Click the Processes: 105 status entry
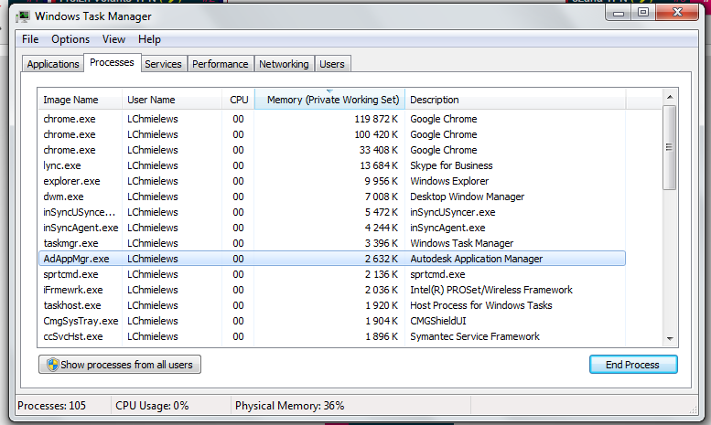Screen dimensions: 711x425 tap(51, 406)
